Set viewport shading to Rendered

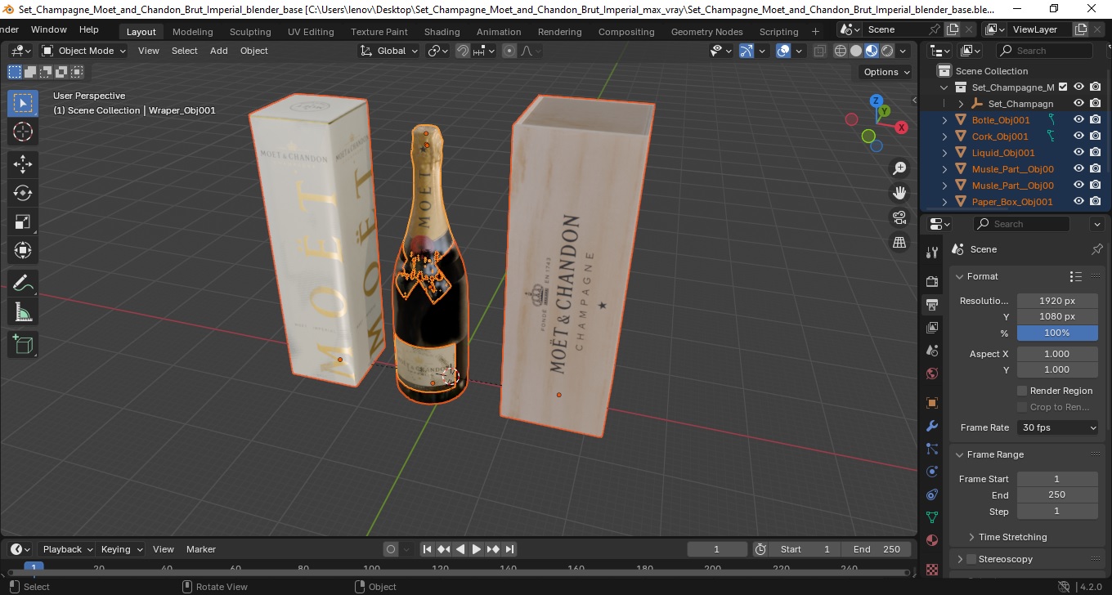pyautogui.click(x=887, y=51)
